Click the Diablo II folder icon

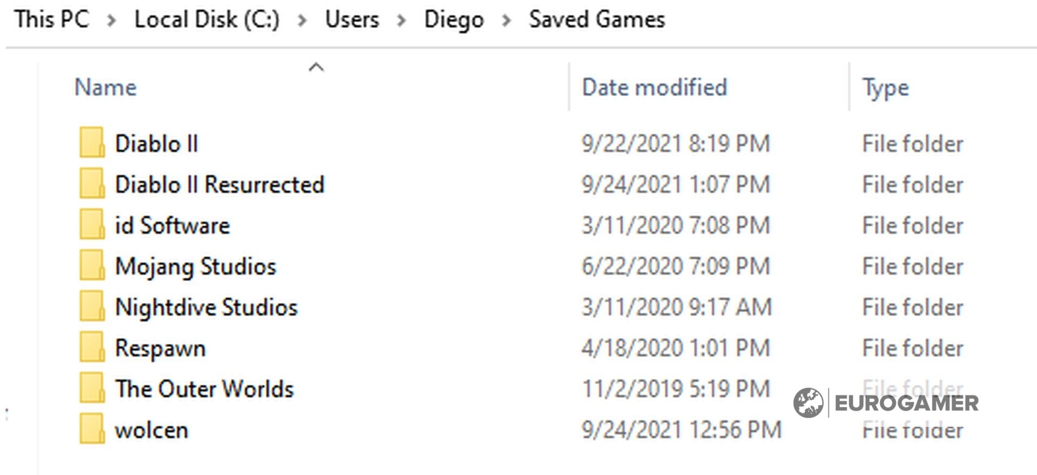point(92,143)
